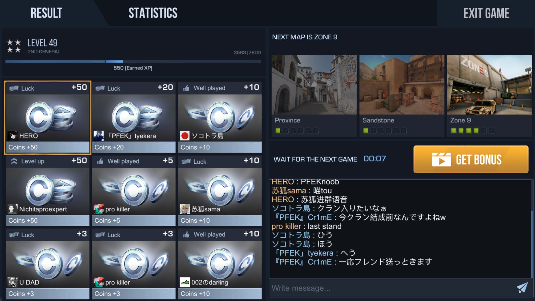Click ソコトラ島 Japan flag avatar
Screen dimensions: 535x301
[185, 136]
